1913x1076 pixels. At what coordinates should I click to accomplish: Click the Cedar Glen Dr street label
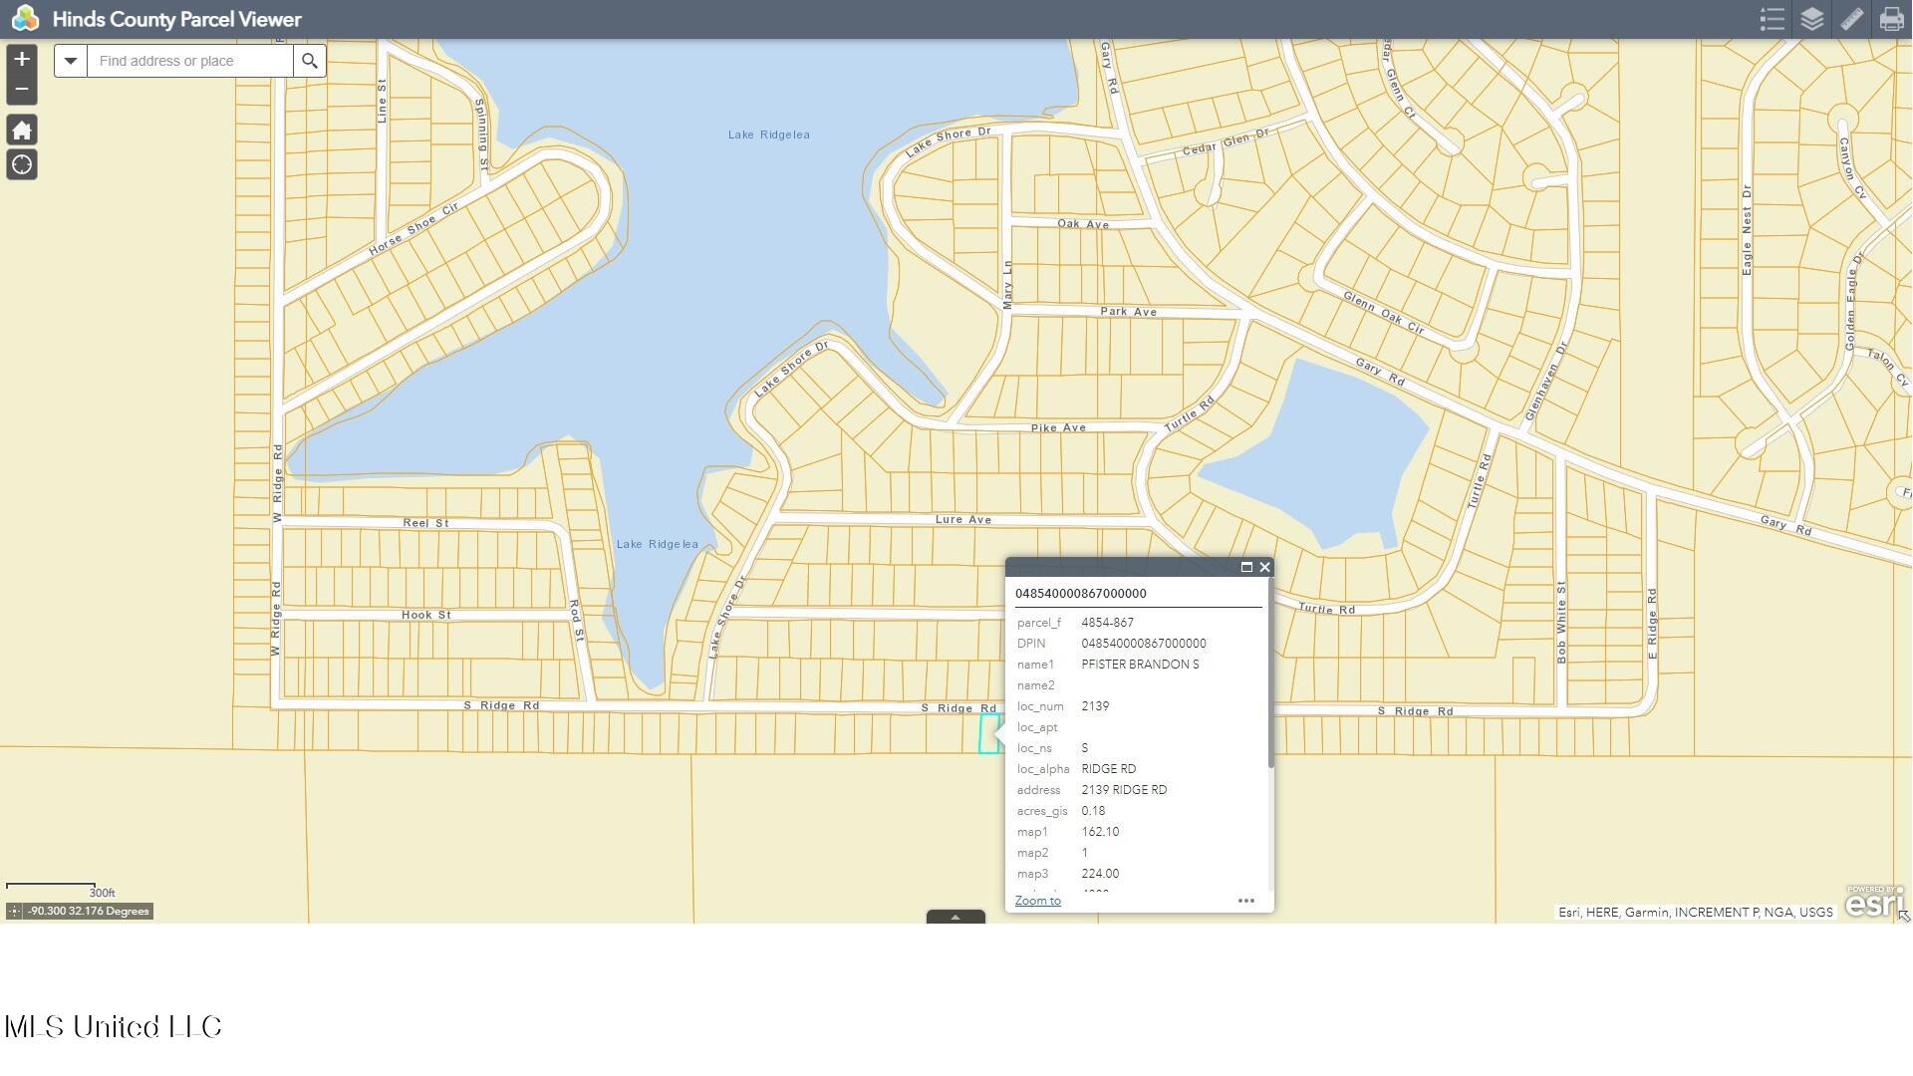pyautogui.click(x=1227, y=142)
